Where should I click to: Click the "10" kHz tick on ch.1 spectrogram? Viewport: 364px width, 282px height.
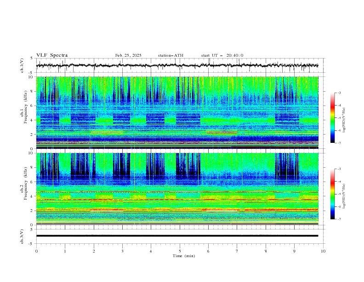31,77
